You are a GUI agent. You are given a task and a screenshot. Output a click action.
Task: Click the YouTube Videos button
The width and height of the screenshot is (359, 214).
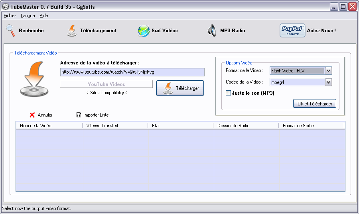(106, 84)
